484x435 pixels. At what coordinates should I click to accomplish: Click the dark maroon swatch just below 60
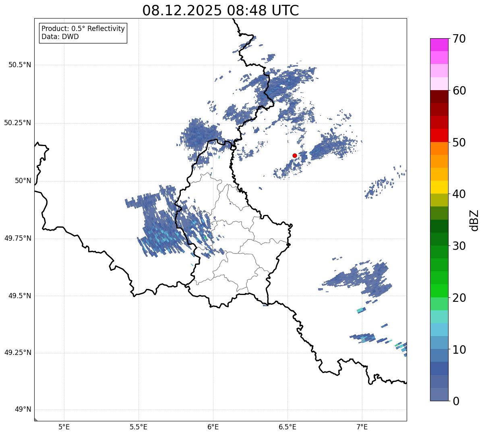click(439, 97)
